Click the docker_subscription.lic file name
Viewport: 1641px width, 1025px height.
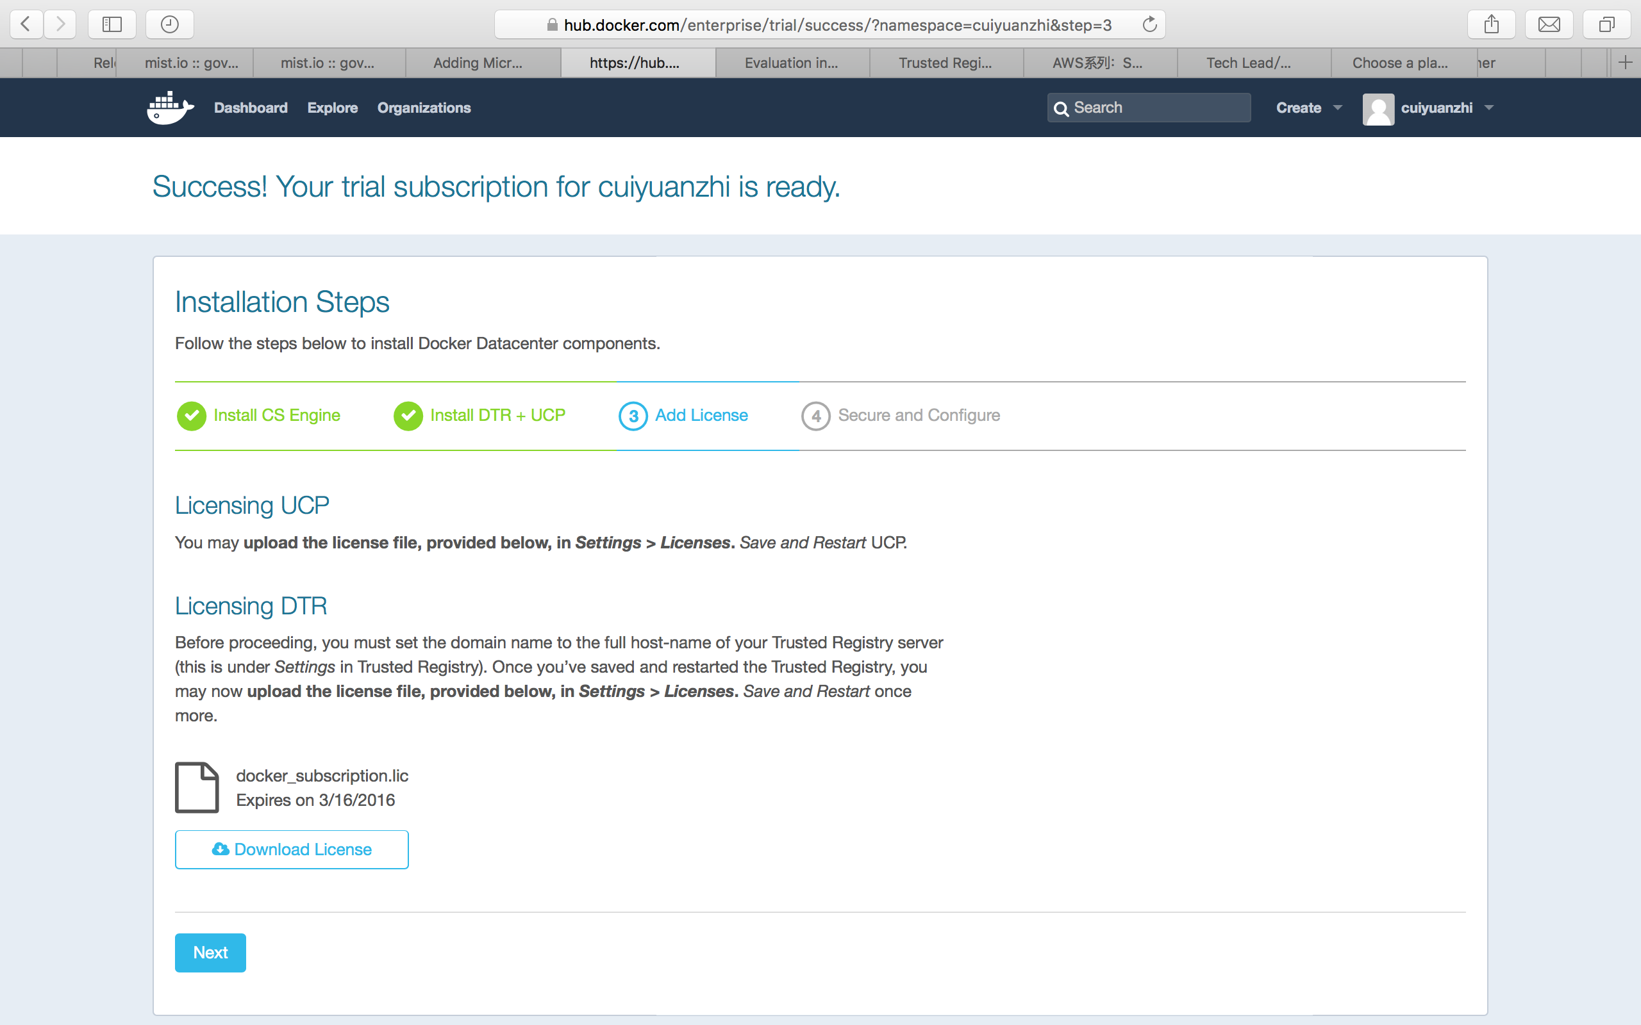(x=322, y=776)
